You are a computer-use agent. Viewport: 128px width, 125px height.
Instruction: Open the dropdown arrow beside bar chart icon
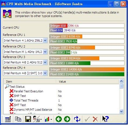point(51,119)
